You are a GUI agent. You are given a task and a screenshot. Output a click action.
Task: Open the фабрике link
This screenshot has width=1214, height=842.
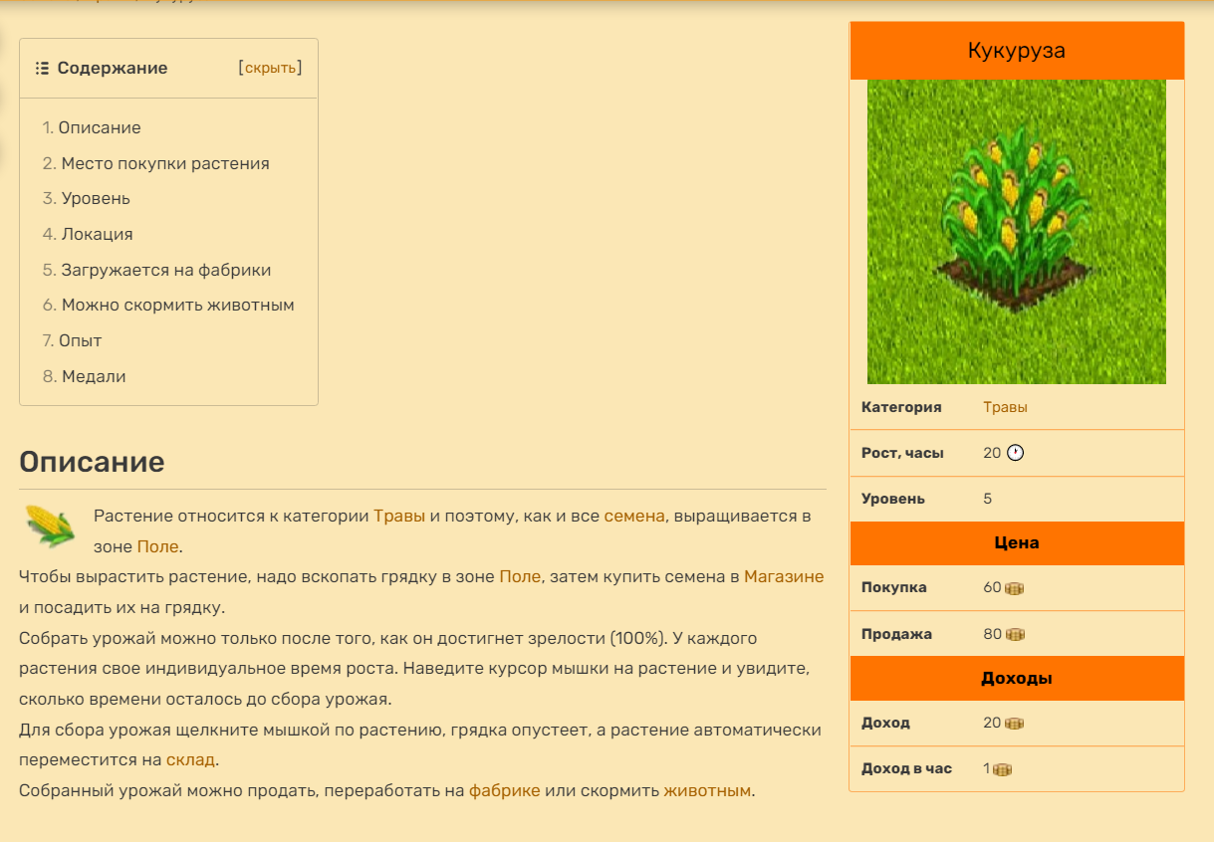505,790
